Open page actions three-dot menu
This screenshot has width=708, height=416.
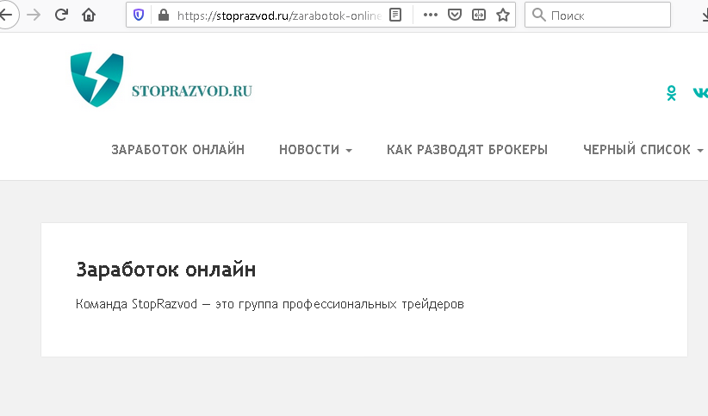[x=431, y=15]
